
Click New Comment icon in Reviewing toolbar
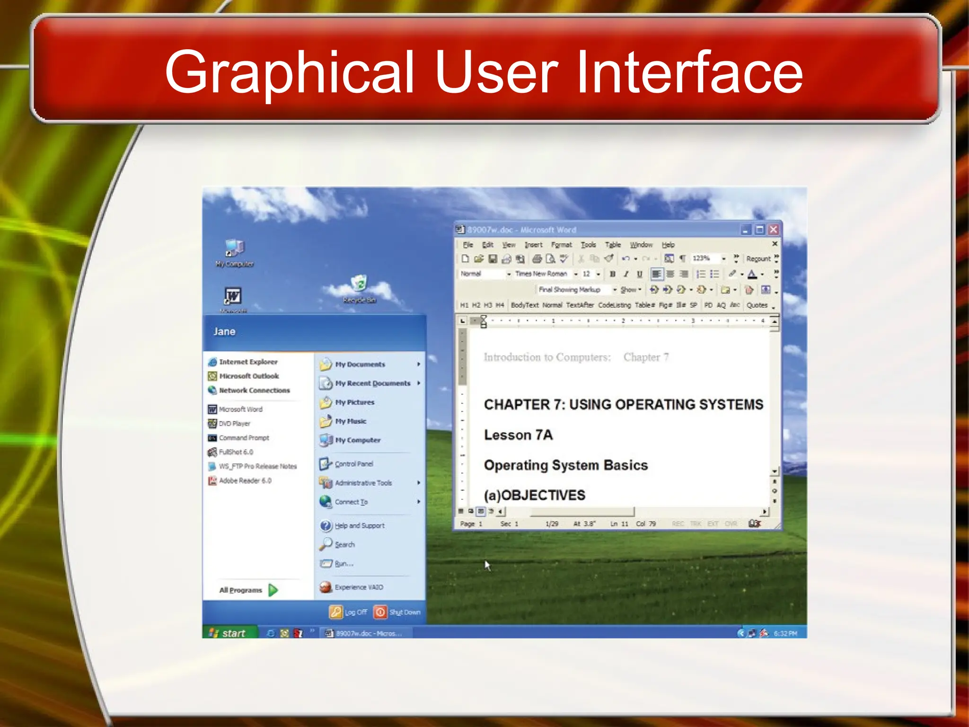click(x=725, y=290)
